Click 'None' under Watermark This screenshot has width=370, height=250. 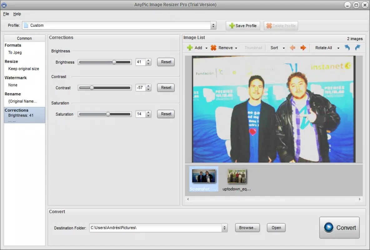click(x=13, y=85)
